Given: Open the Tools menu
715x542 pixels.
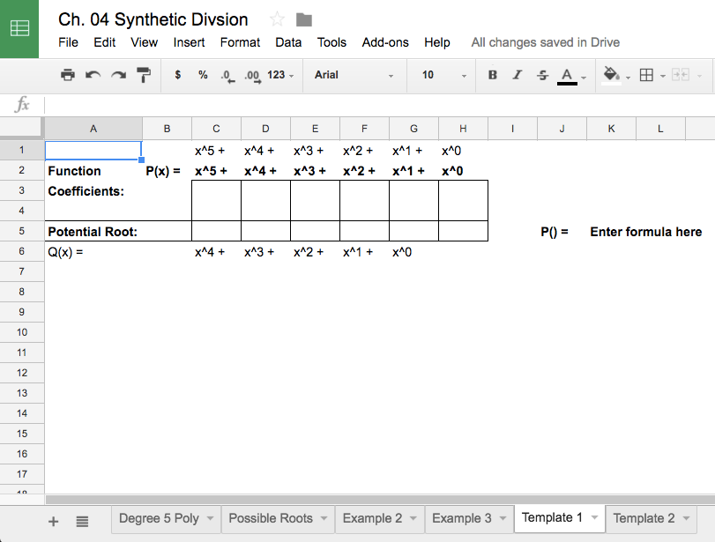Looking at the screenshot, I should pyautogui.click(x=331, y=42).
